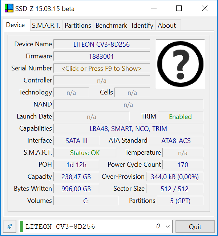
Task: Click the Quit button
Action: 195,227
